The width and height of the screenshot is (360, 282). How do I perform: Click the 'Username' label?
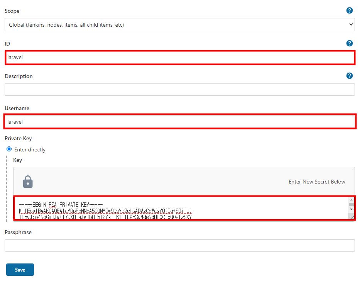click(17, 108)
